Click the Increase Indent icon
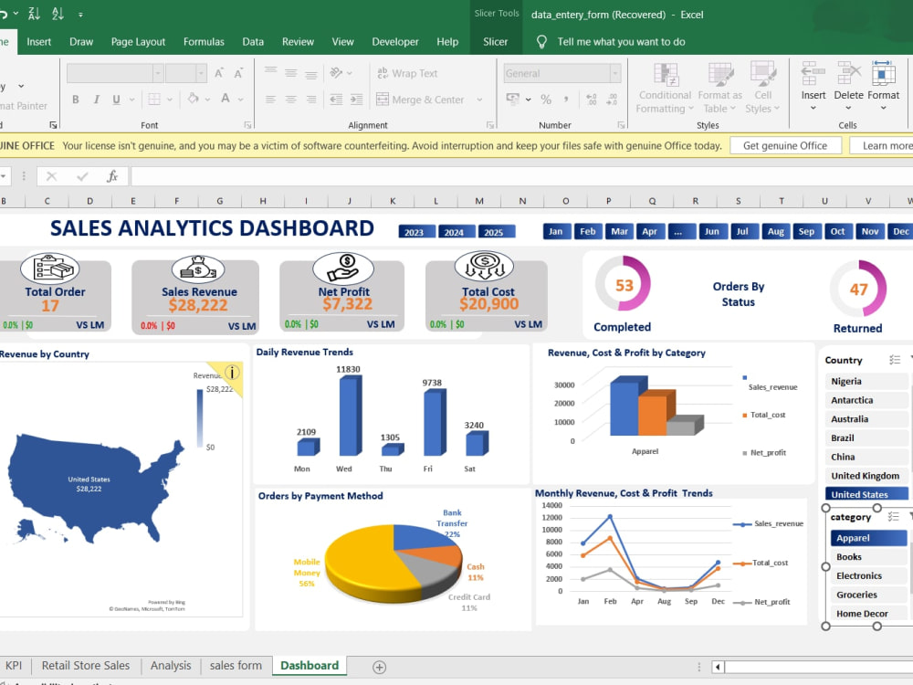 click(356, 100)
